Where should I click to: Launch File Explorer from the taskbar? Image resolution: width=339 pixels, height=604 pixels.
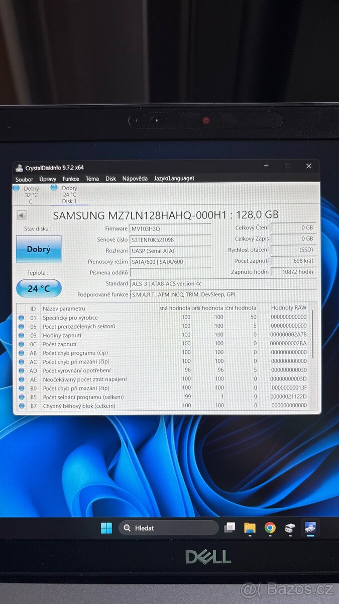coord(250,528)
